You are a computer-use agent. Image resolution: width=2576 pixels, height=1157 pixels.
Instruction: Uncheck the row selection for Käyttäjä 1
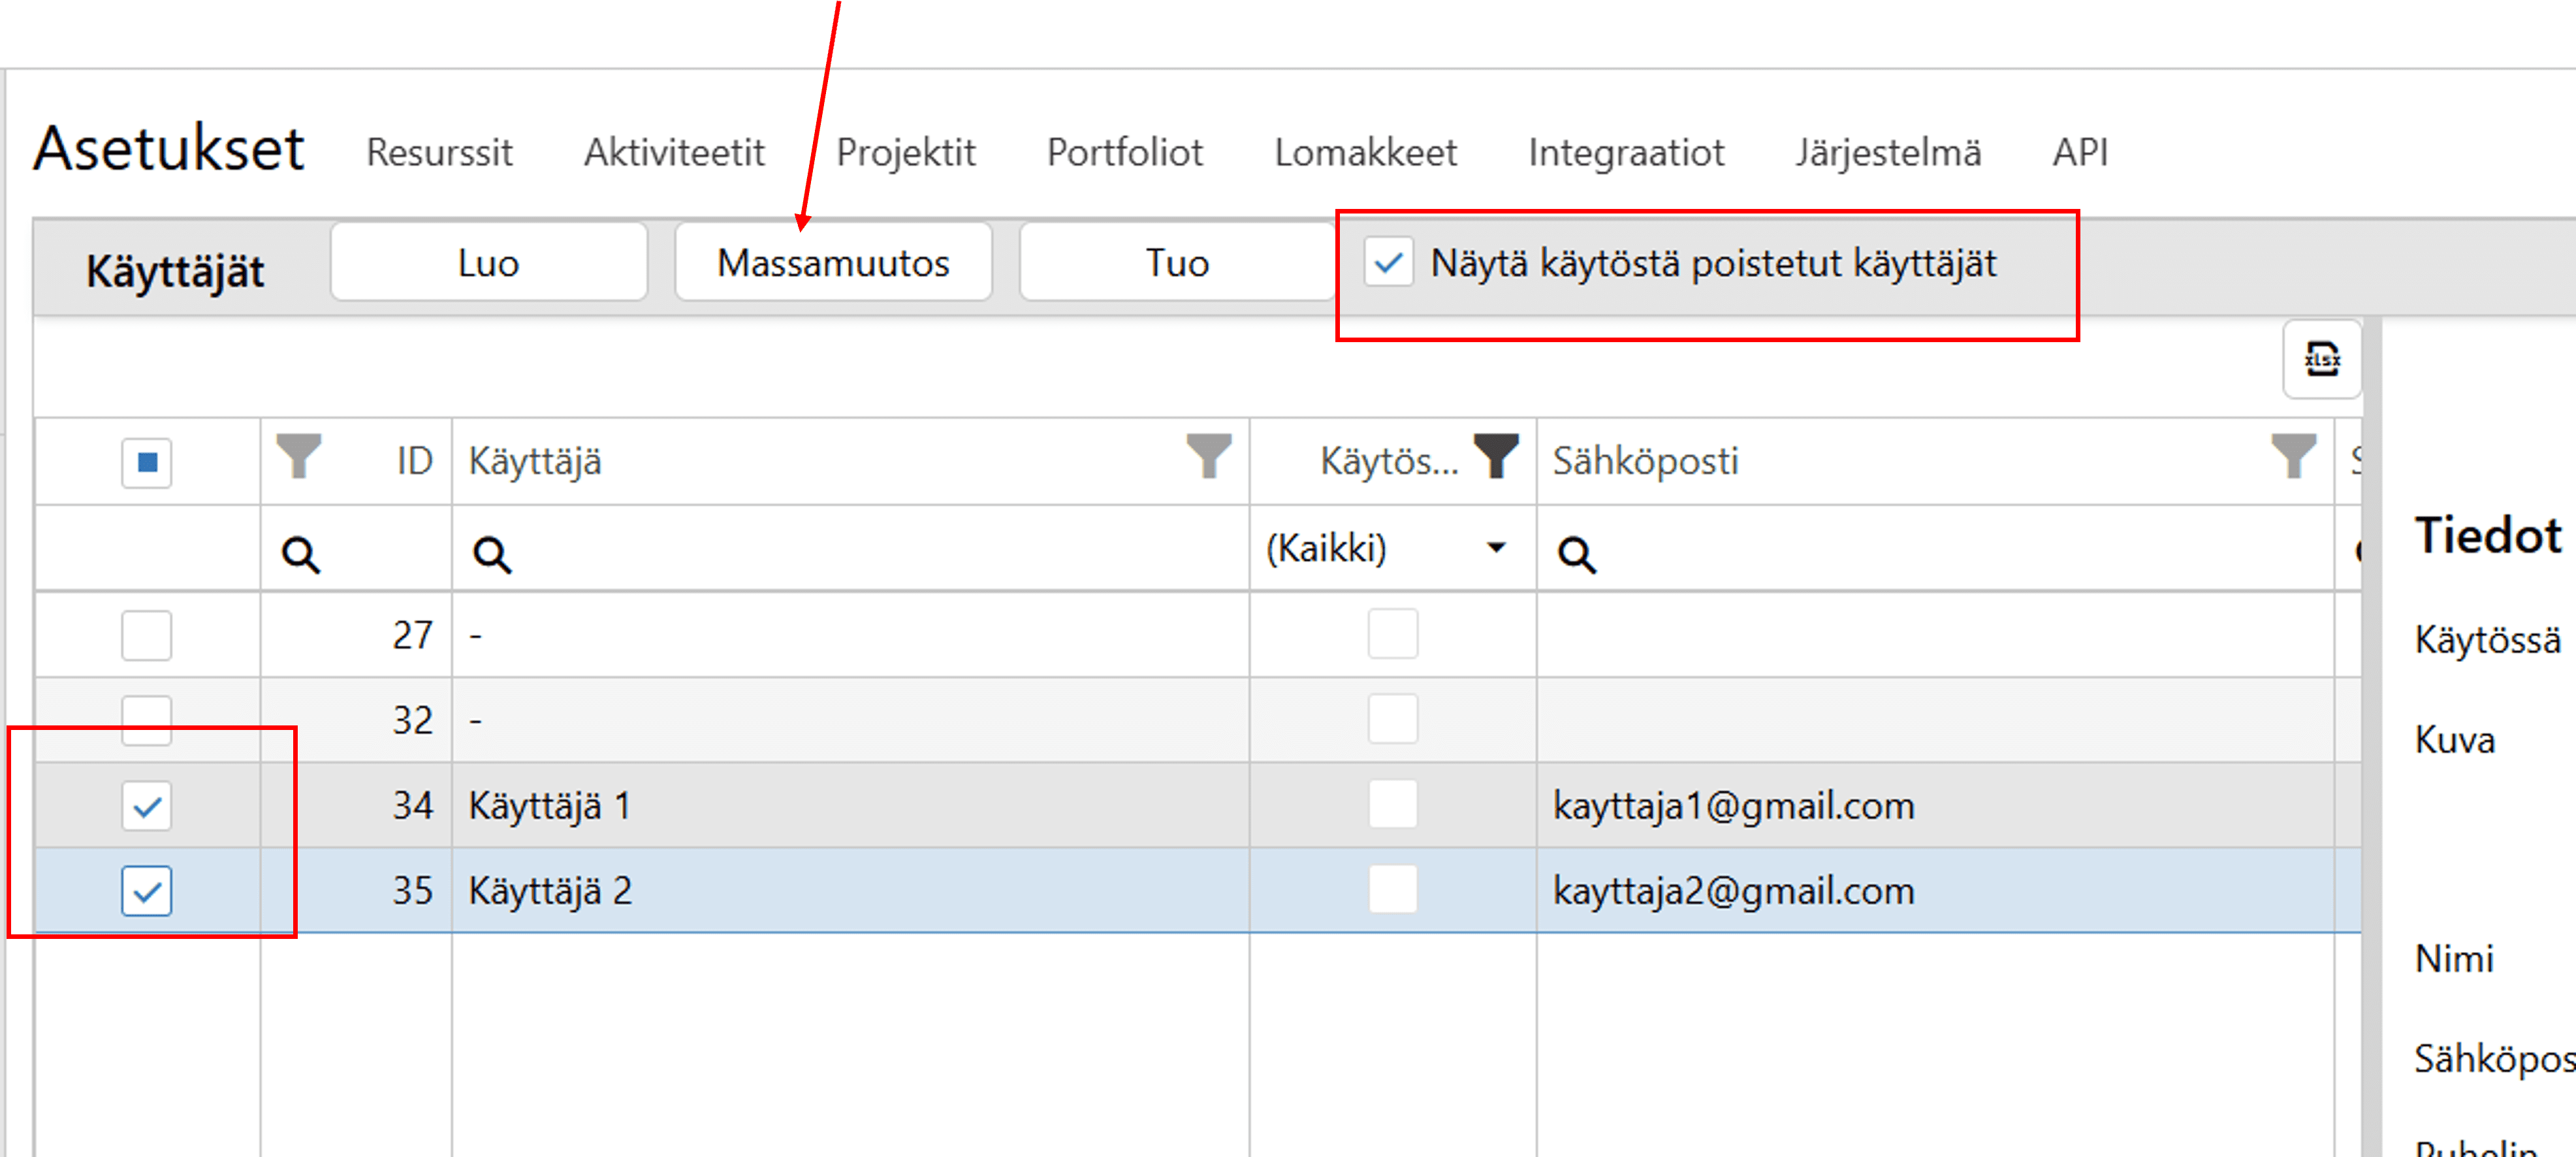pos(147,805)
